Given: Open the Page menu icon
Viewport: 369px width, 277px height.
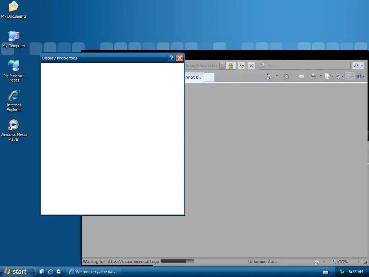Looking at the screenshot, I should (329, 76).
